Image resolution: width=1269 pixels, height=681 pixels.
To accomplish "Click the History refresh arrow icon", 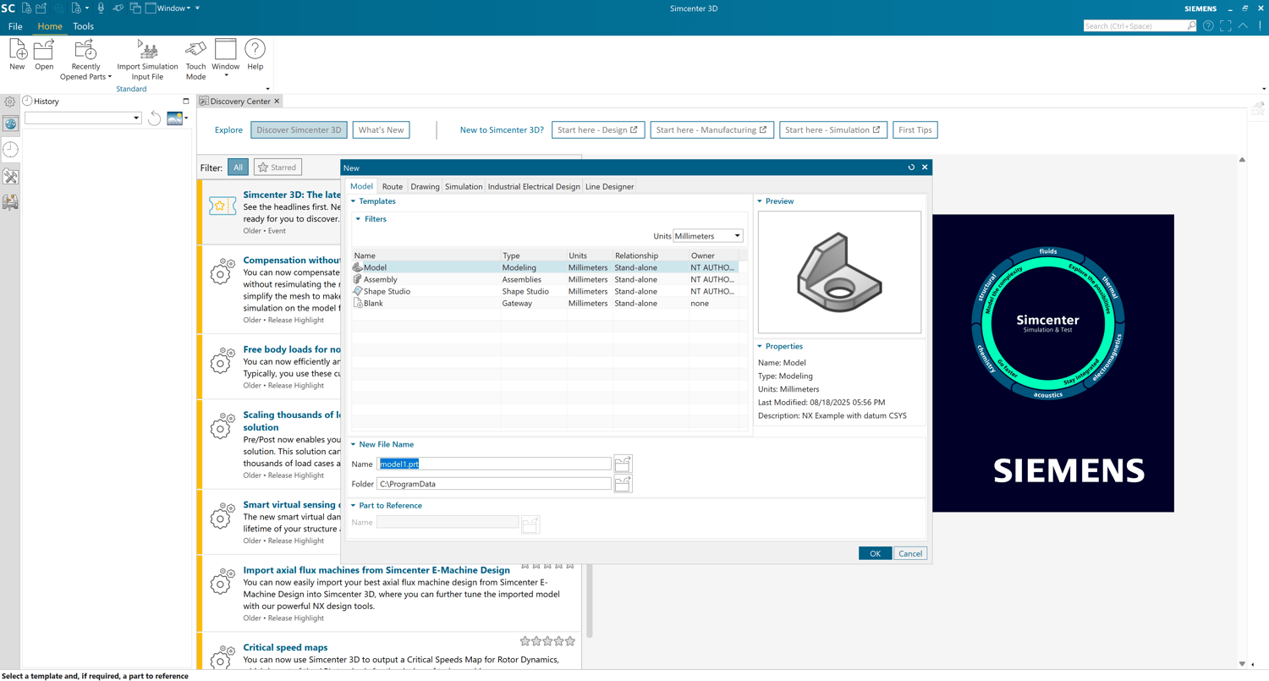I will click(x=154, y=118).
